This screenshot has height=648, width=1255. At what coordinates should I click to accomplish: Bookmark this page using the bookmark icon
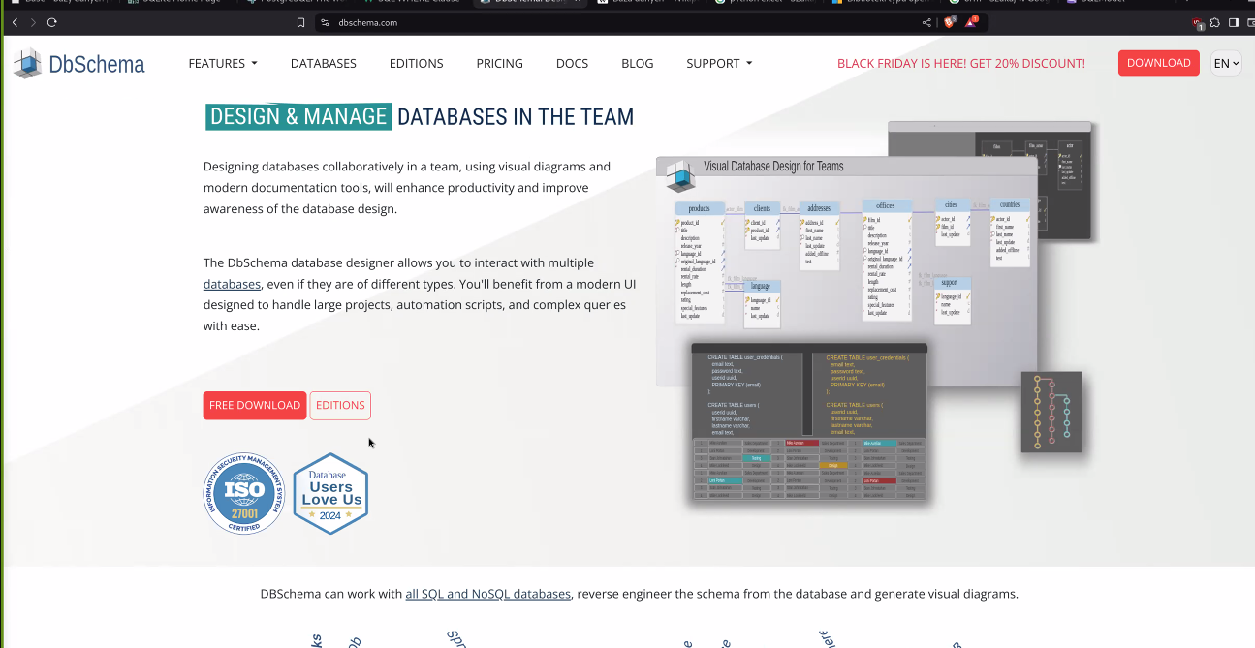[x=301, y=22]
